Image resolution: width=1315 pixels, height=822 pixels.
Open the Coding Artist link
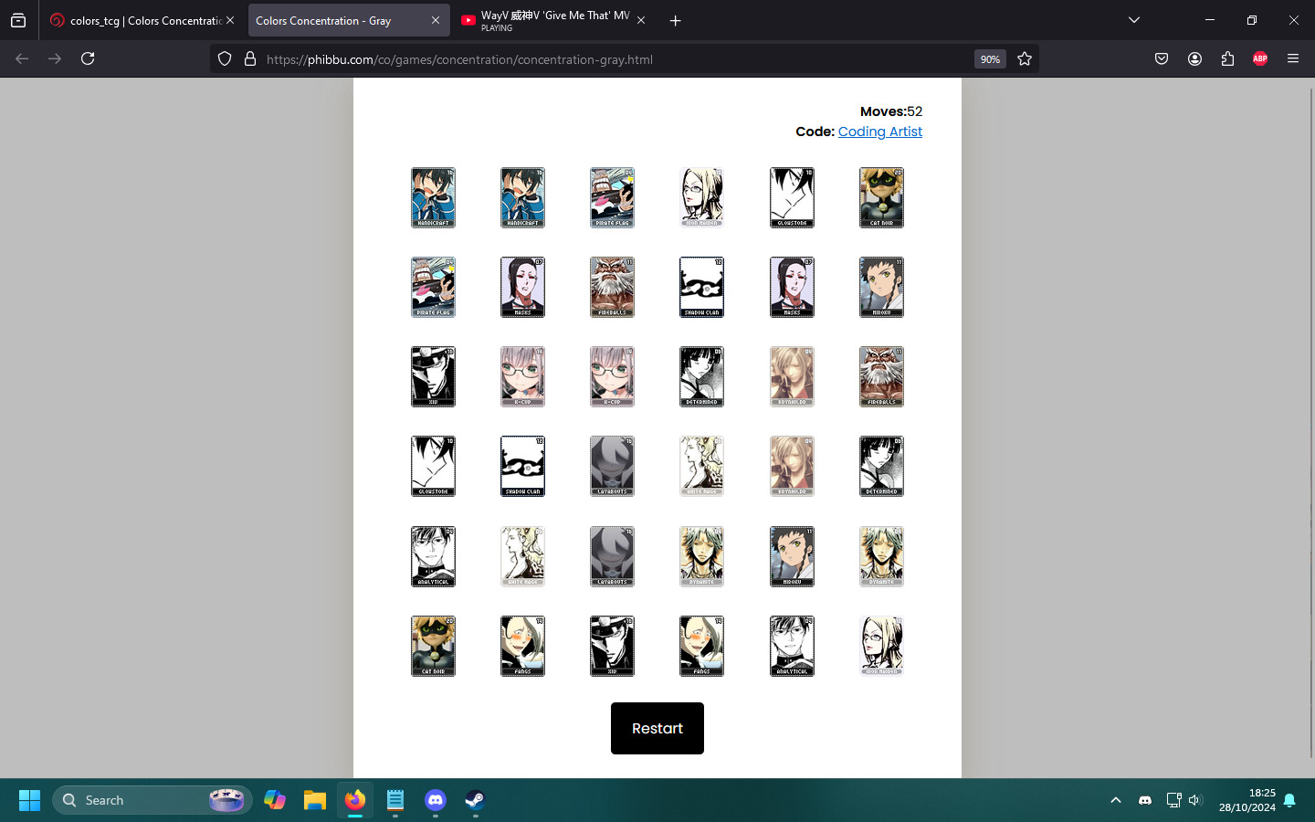click(880, 132)
